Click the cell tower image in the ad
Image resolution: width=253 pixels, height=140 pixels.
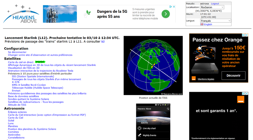coord(60,14)
